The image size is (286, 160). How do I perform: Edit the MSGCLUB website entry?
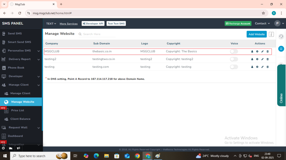click(262, 51)
